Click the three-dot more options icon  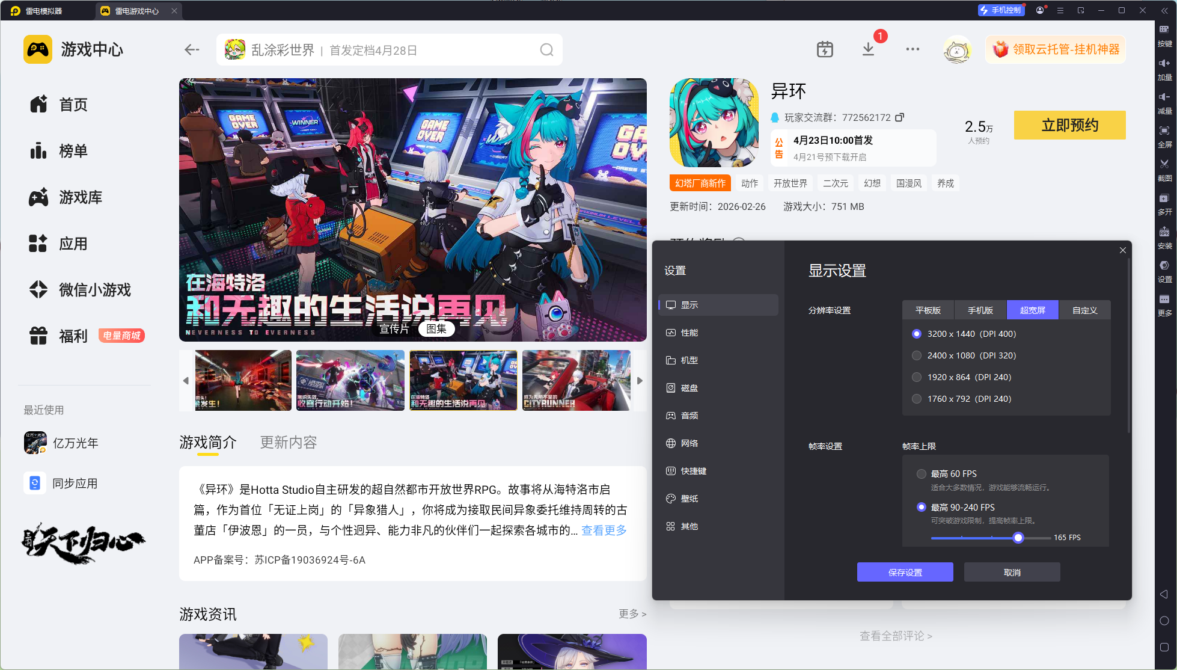pos(913,49)
